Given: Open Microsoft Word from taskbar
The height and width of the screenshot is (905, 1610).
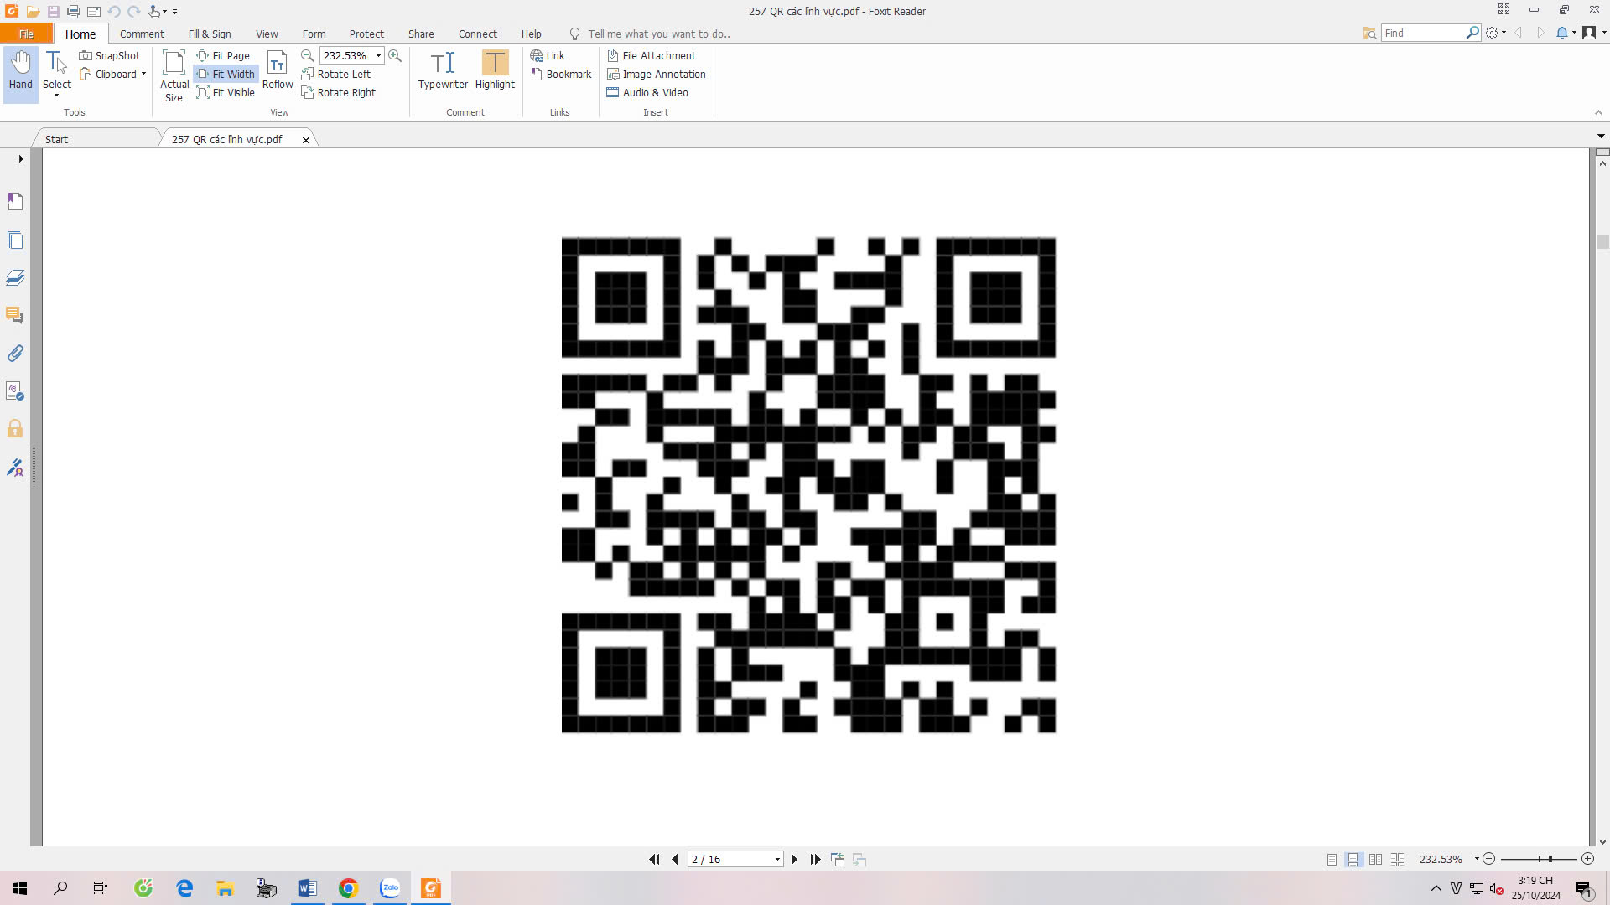Looking at the screenshot, I should [x=307, y=888].
